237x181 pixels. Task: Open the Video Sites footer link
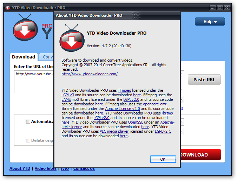(46, 168)
